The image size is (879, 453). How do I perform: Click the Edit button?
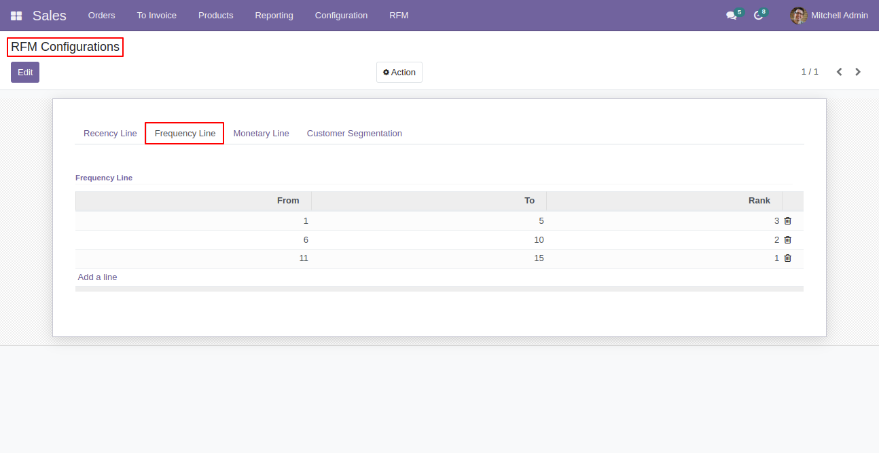click(25, 73)
